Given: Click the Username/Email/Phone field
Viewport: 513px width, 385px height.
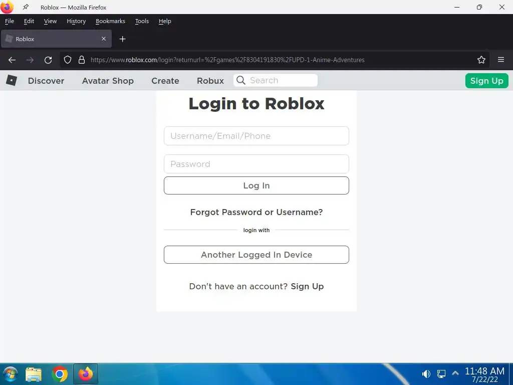Looking at the screenshot, I should pyautogui.click(x=256, y=136).
